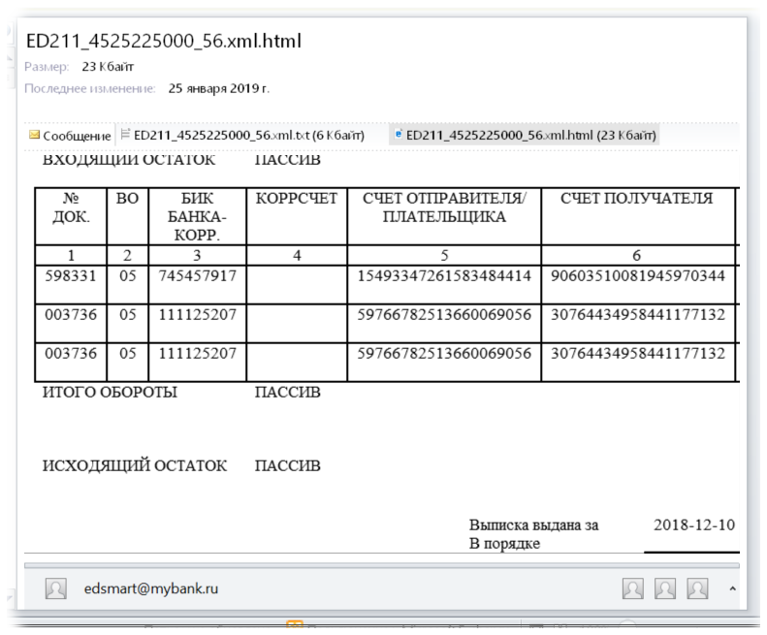Click the recipient account 90603510081945970344
767x635 pixels.
[x=637, y=276]
